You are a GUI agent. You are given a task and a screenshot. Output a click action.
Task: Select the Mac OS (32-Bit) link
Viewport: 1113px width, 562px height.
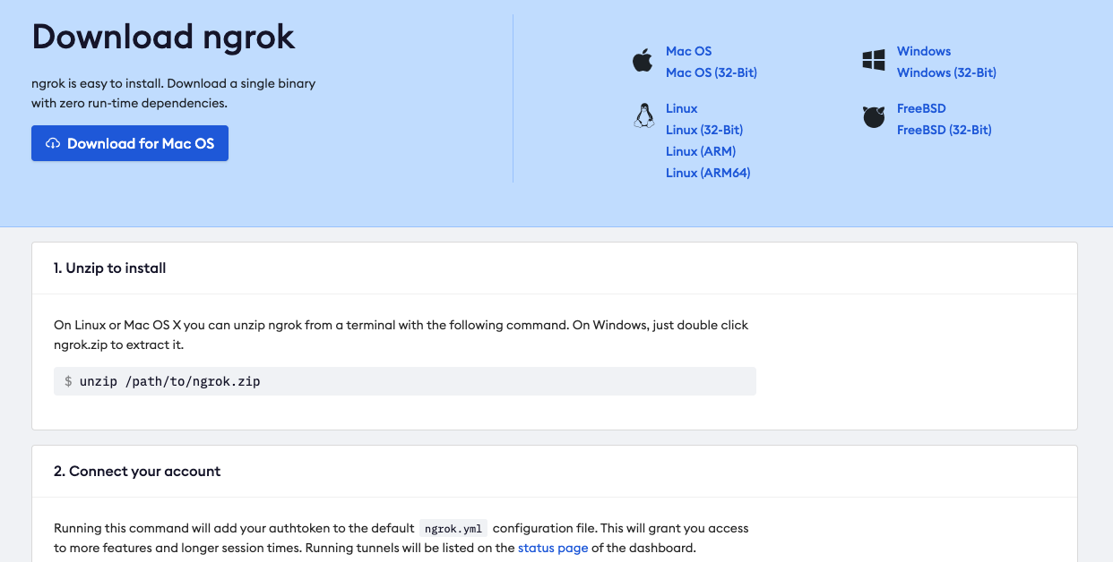[711, 72]
